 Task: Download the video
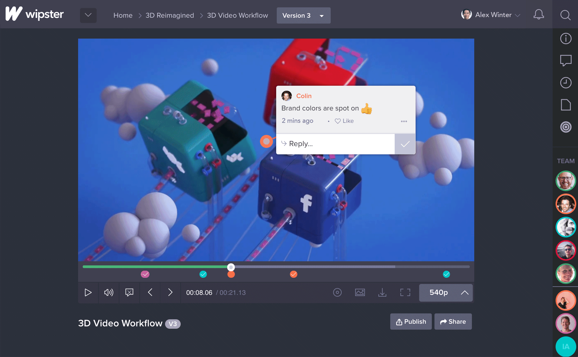coord(382,292)
